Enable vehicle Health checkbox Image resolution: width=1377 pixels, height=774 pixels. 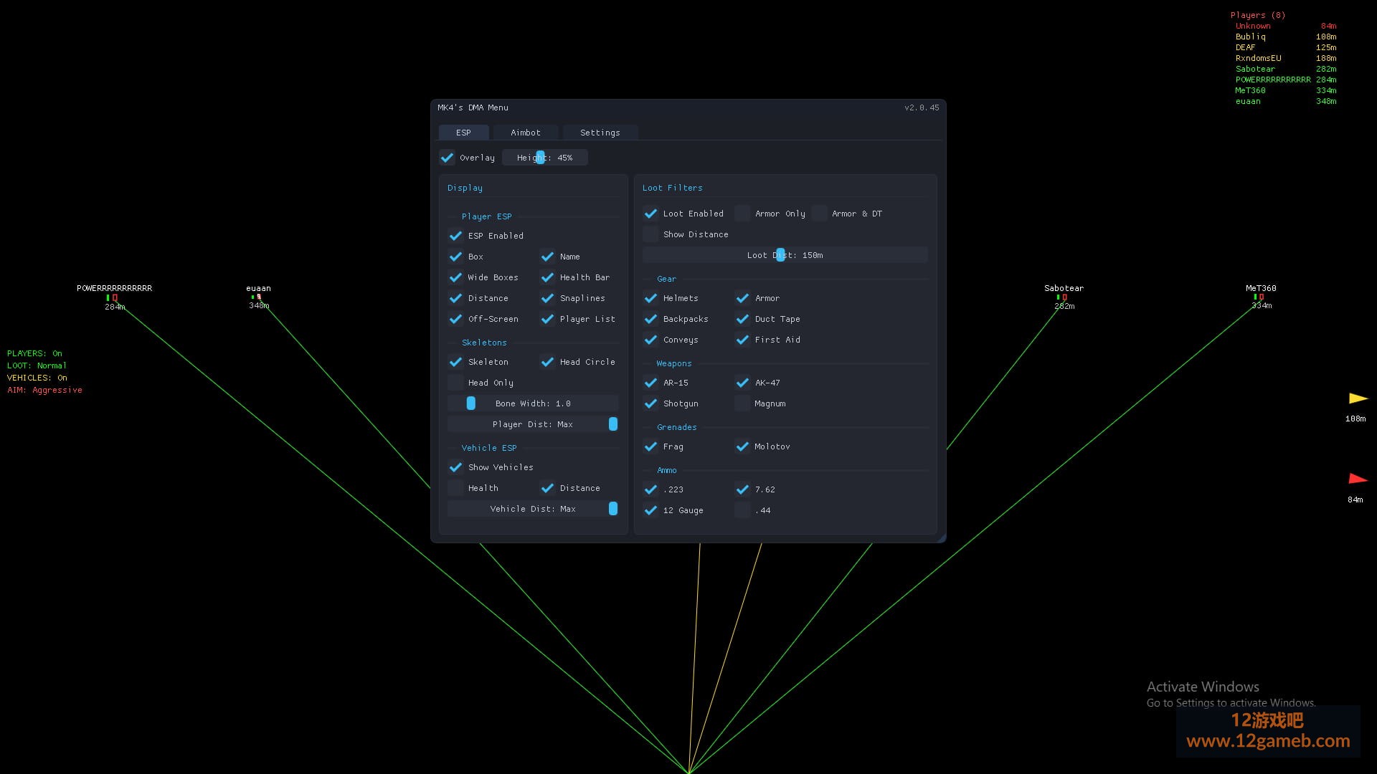pos(455,488)
